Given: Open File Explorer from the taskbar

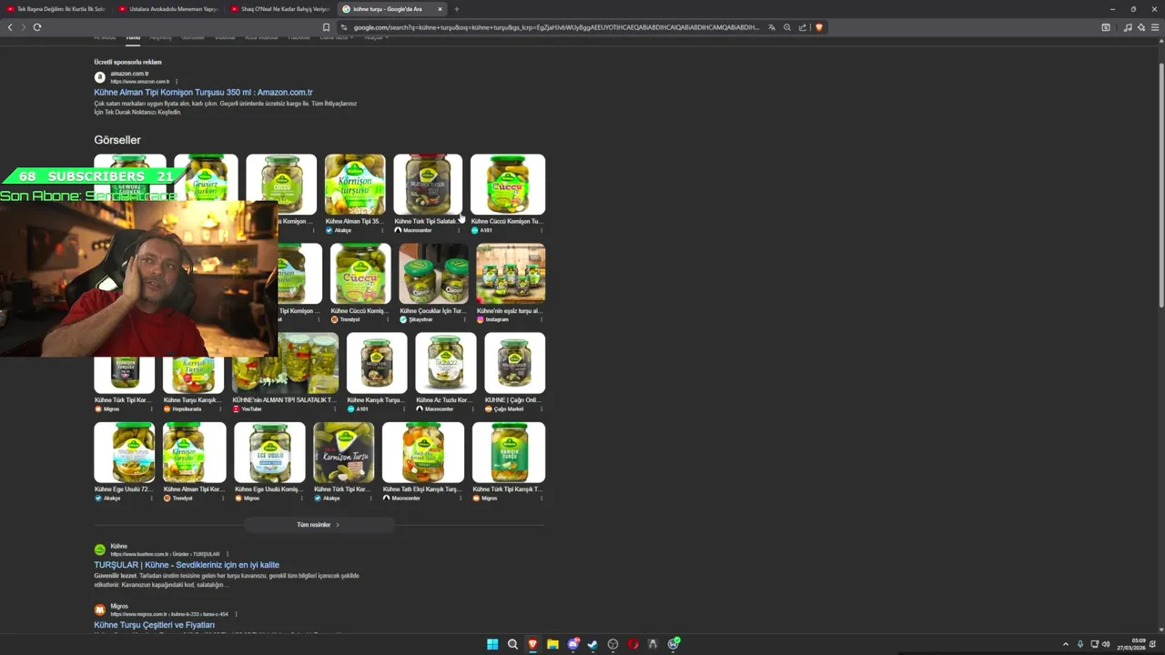Looking at the screenshot, I should click(x=552, y=644).
